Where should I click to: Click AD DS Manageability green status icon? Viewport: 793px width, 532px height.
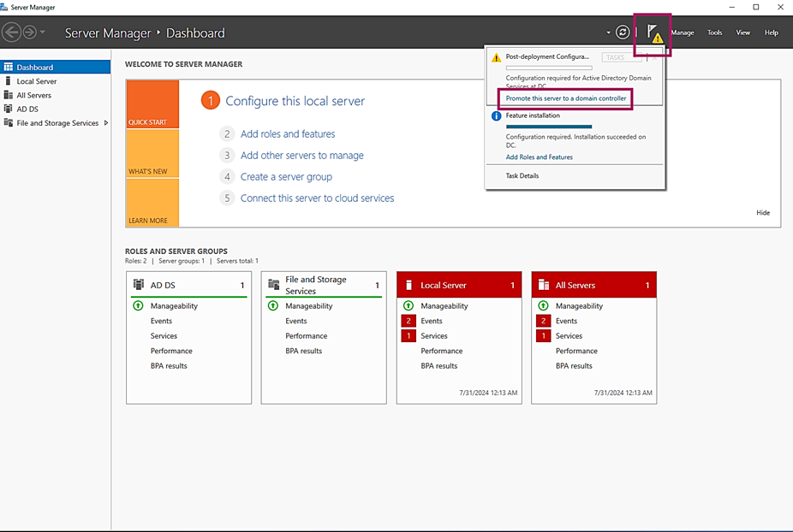[139, 306]
